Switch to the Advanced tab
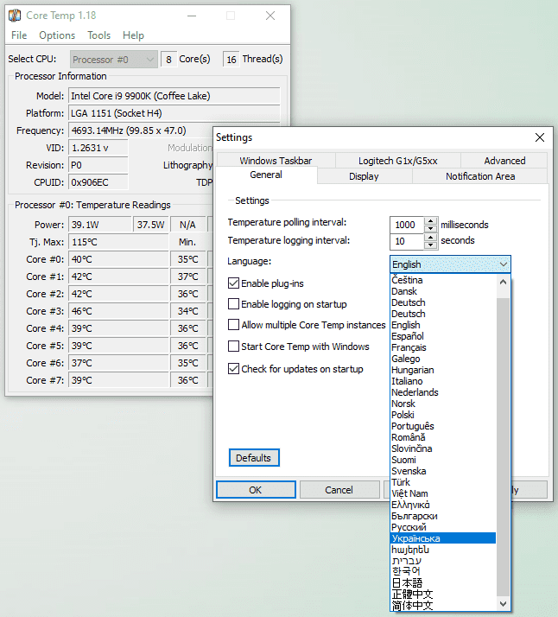The height and width of the screenshot is (617, 558). tap(504, 161)
